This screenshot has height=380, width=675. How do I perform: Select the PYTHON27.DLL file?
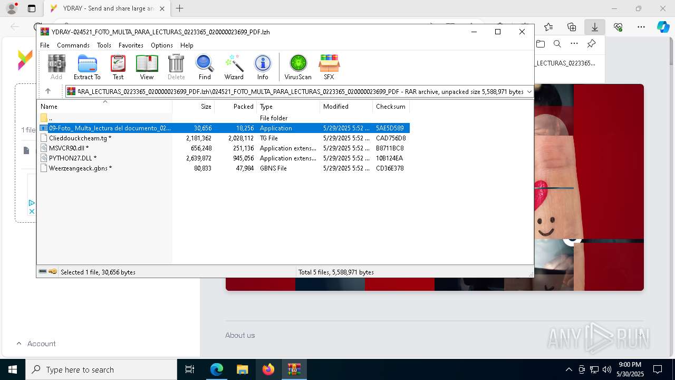(x=224, y=158)
